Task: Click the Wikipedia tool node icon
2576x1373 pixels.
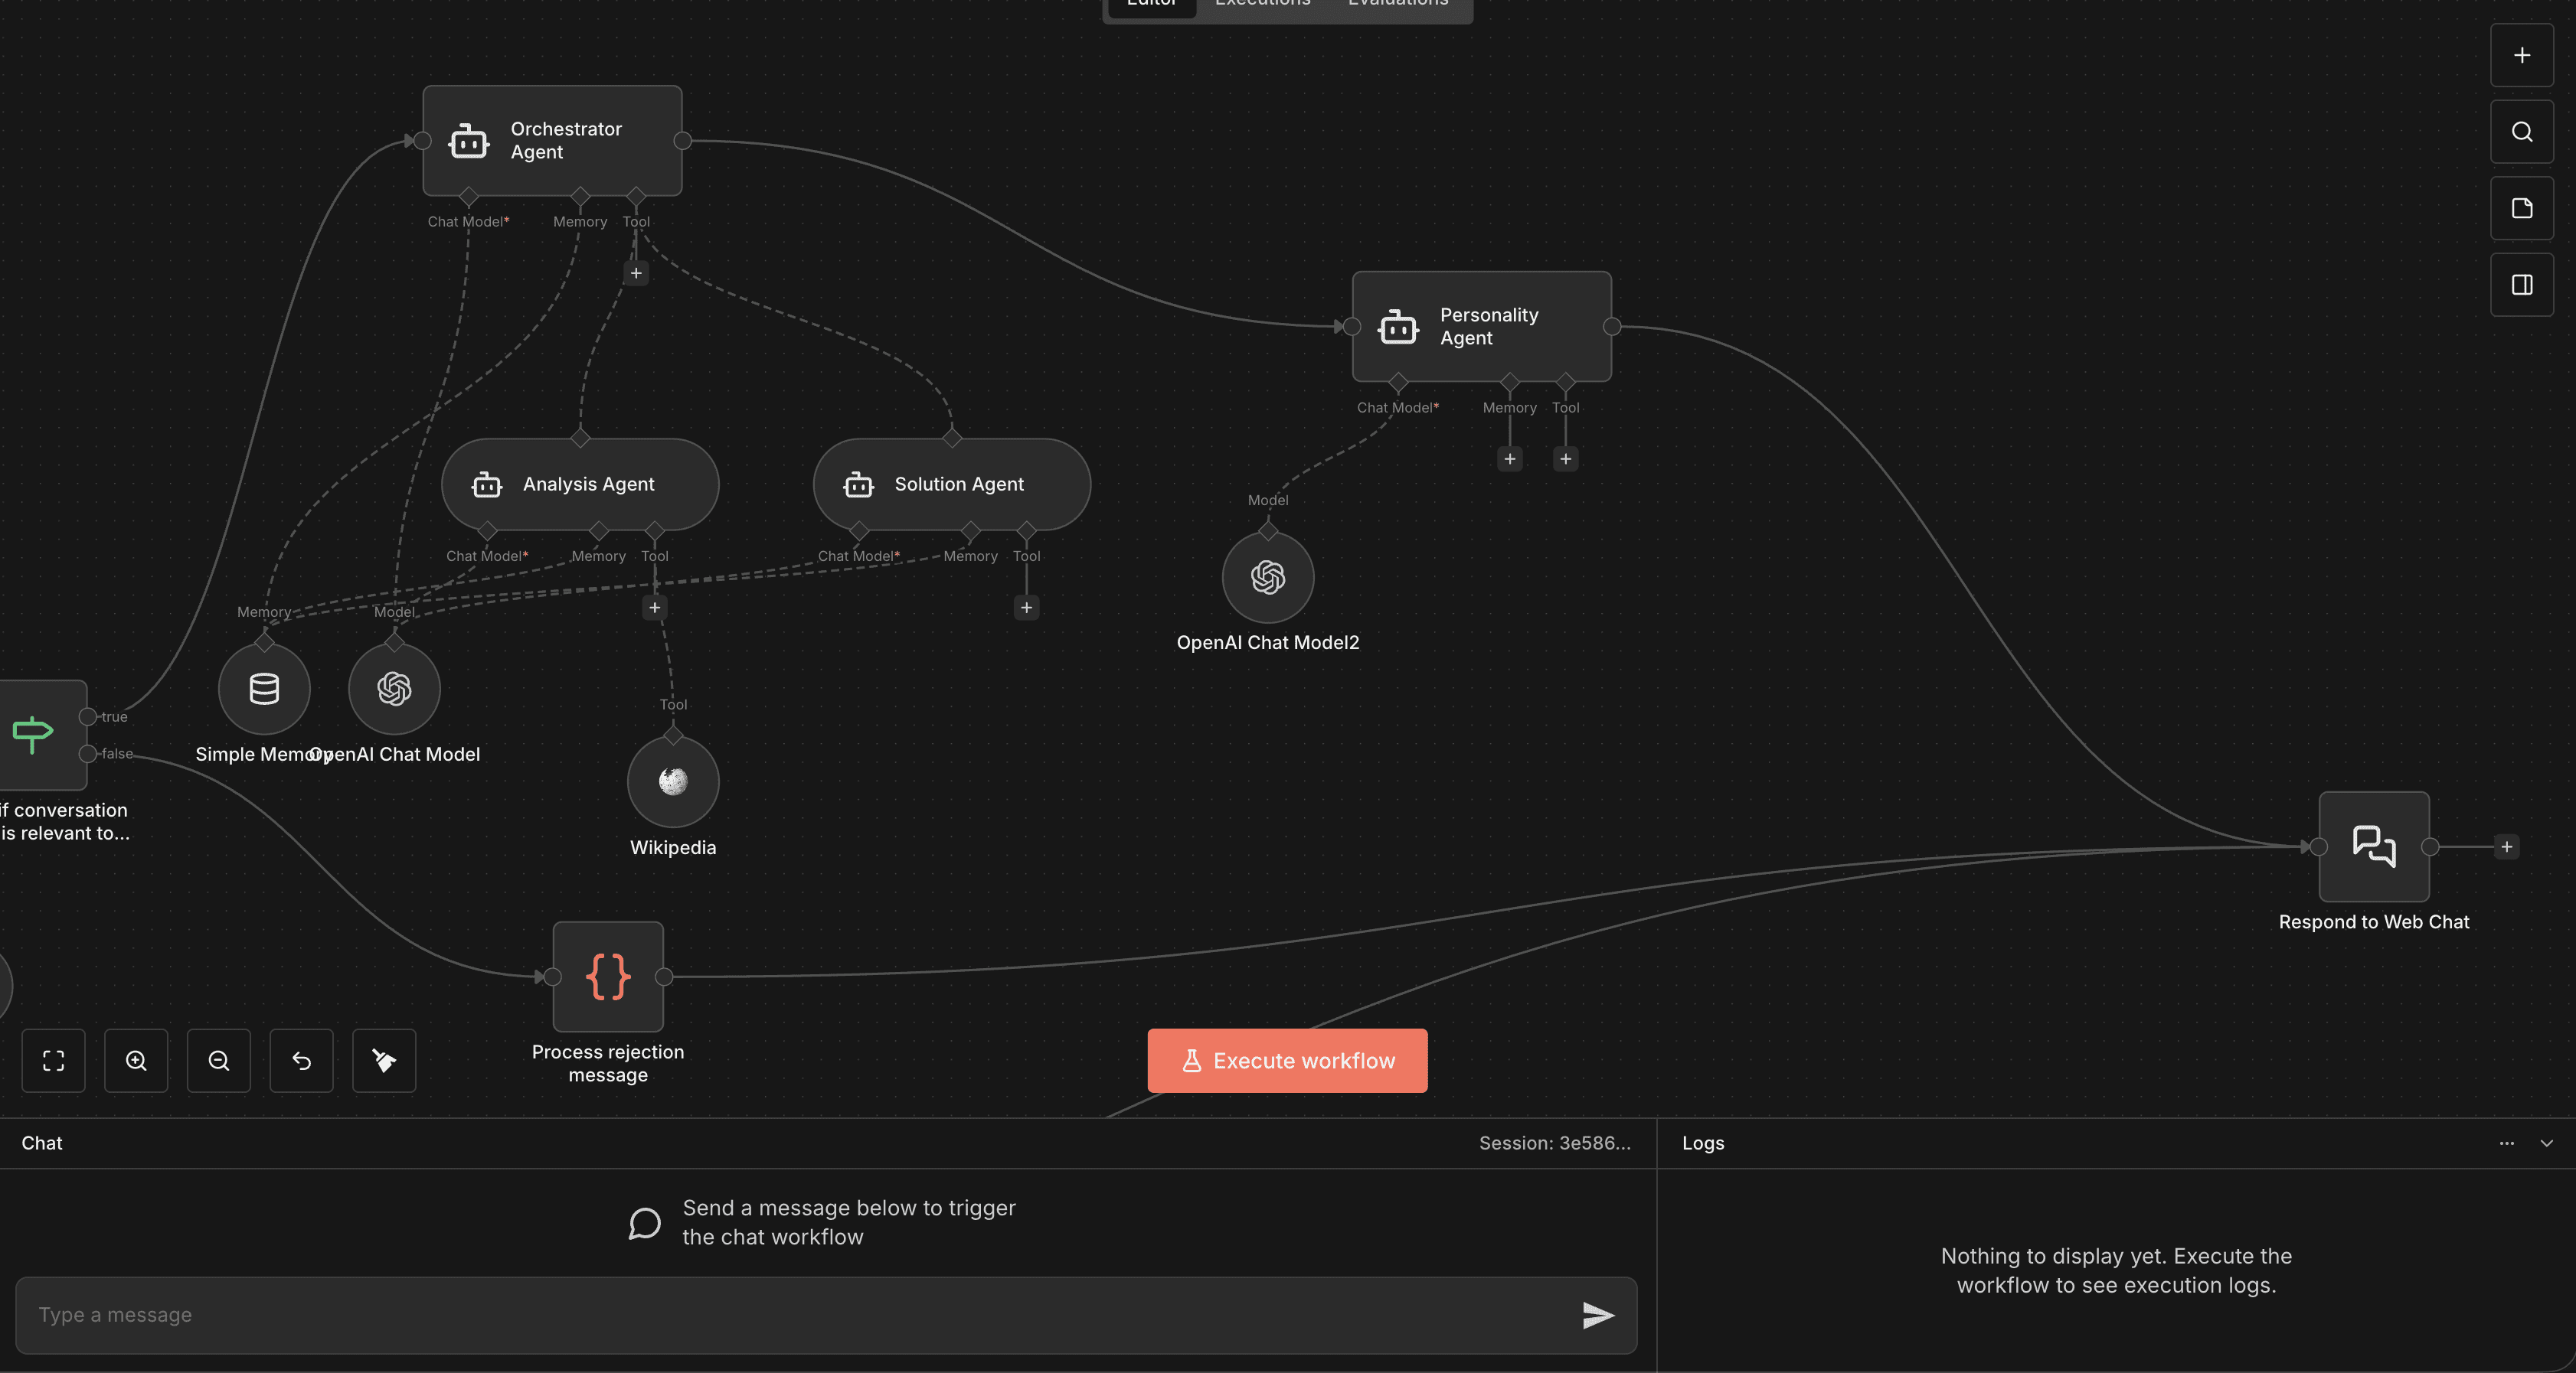Action: [673, 781]
